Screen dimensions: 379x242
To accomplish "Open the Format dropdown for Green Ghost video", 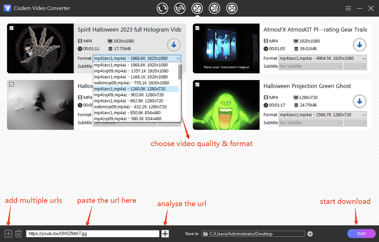I will [x=323, y=115].
